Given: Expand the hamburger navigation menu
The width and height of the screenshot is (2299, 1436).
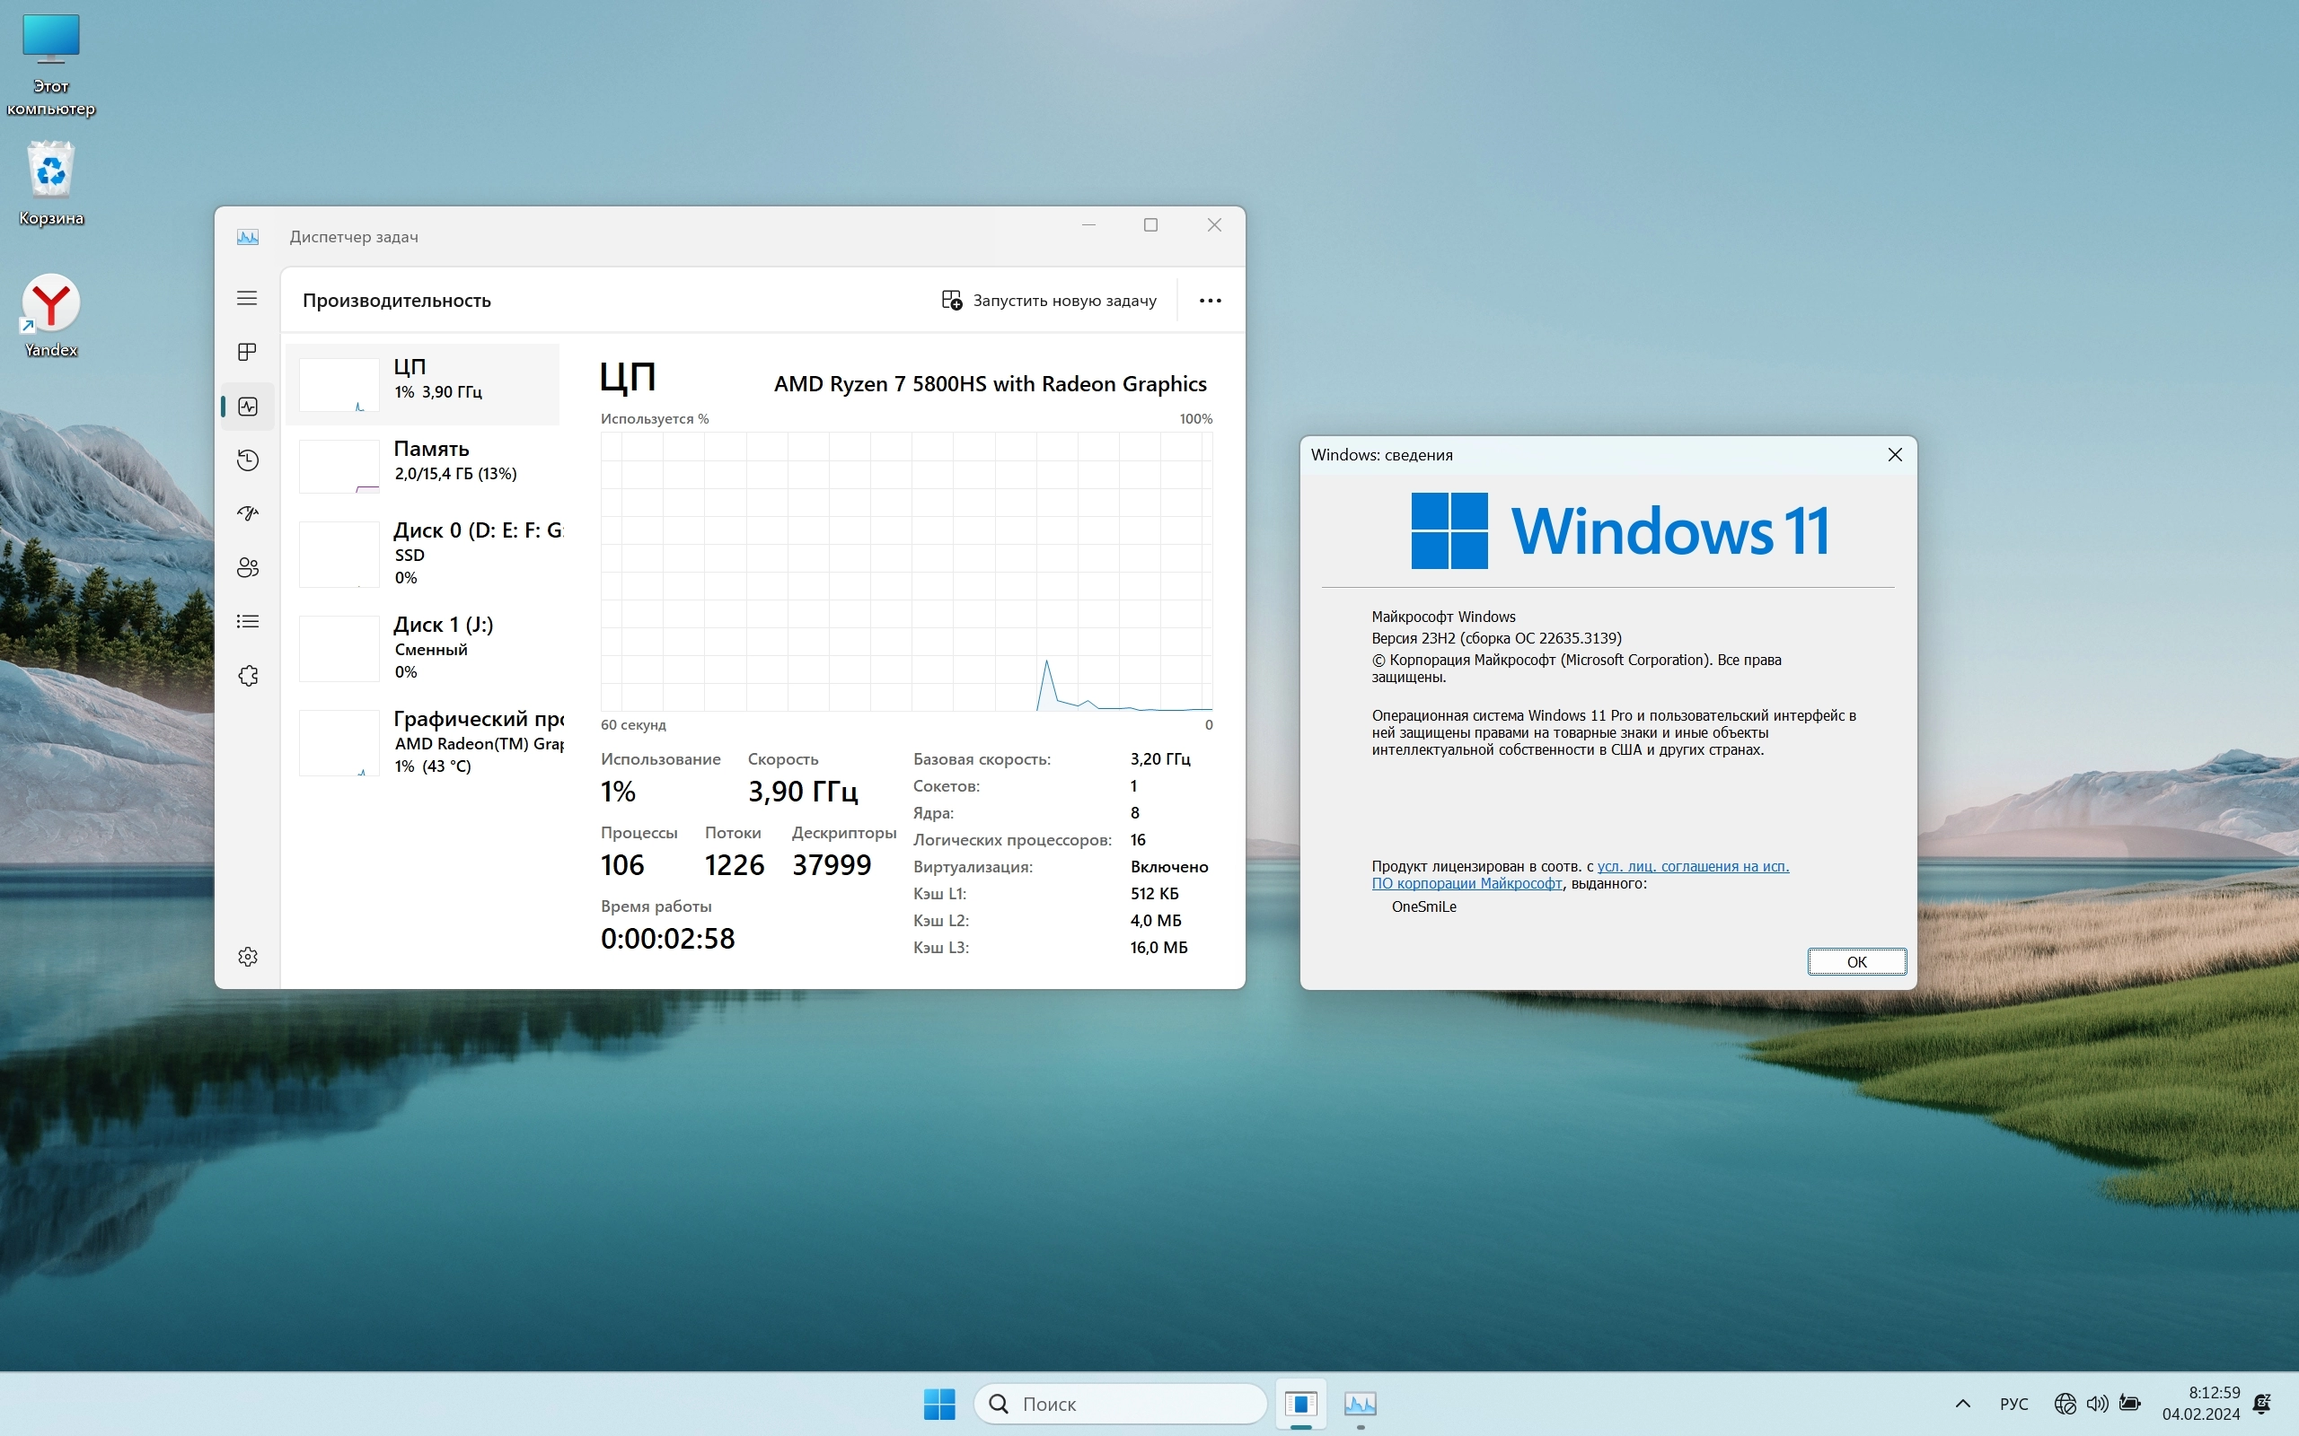Looking at the screenshot, I should click(247, 298).
